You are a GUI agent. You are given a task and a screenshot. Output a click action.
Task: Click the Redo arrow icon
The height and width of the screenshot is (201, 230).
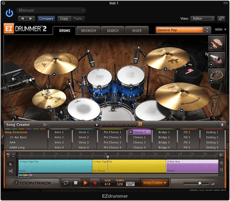coord(13,155)
